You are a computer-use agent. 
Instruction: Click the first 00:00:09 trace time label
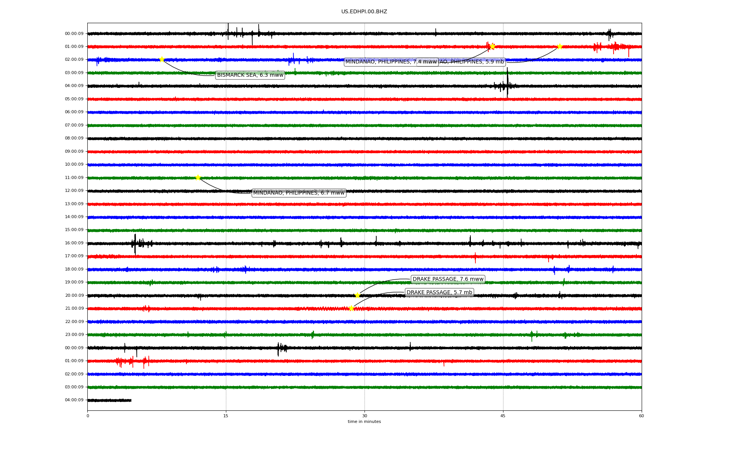click(74, 34)
